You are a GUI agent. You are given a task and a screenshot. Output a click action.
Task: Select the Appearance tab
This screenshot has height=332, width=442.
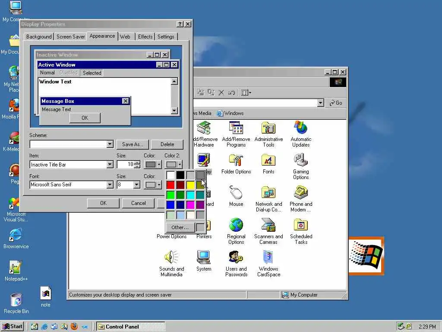pyautogui.click(x=102, y=36)
